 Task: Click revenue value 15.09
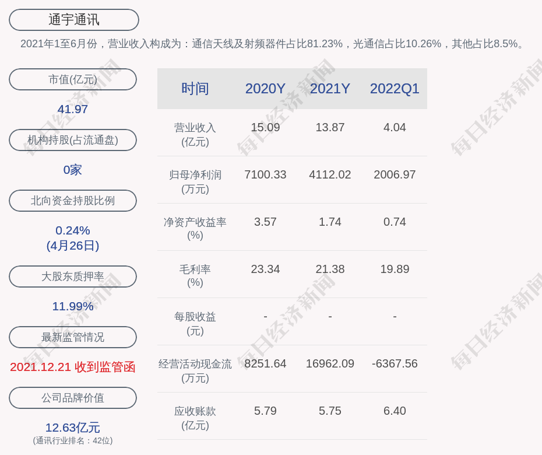point(265,127)
